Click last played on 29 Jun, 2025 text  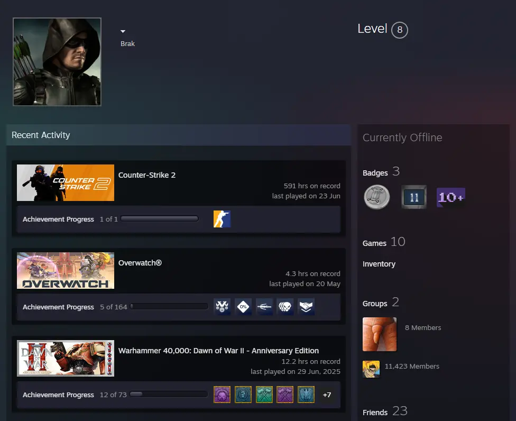(296, 372)
